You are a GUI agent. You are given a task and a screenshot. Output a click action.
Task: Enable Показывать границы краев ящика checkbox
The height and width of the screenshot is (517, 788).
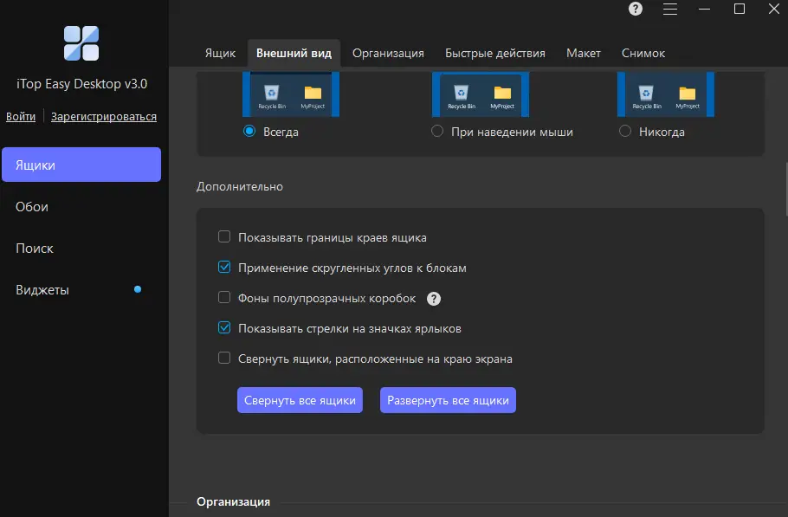pos(224,236)
